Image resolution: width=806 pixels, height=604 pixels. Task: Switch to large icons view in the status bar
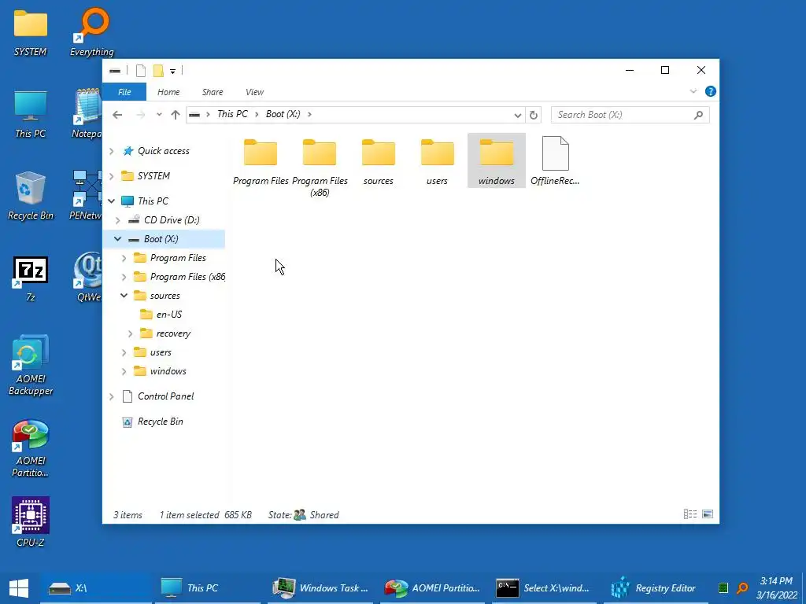point(708,514)
